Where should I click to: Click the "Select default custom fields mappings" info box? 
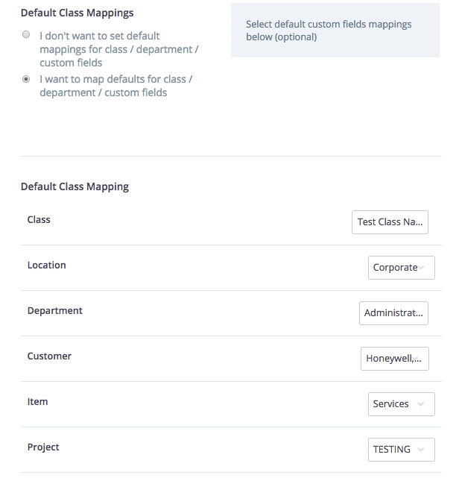[x=335, y=31]
